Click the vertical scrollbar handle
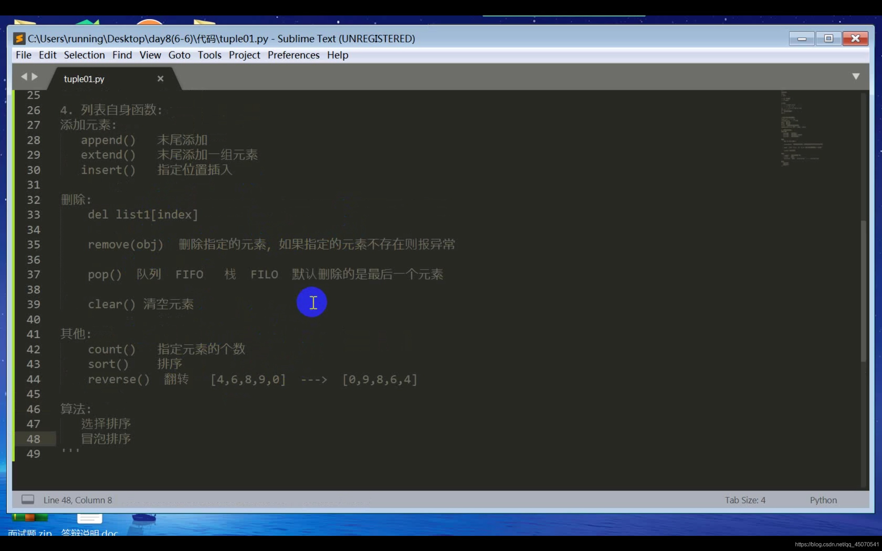Screen dimensions: 882x551 coord(863,291)
